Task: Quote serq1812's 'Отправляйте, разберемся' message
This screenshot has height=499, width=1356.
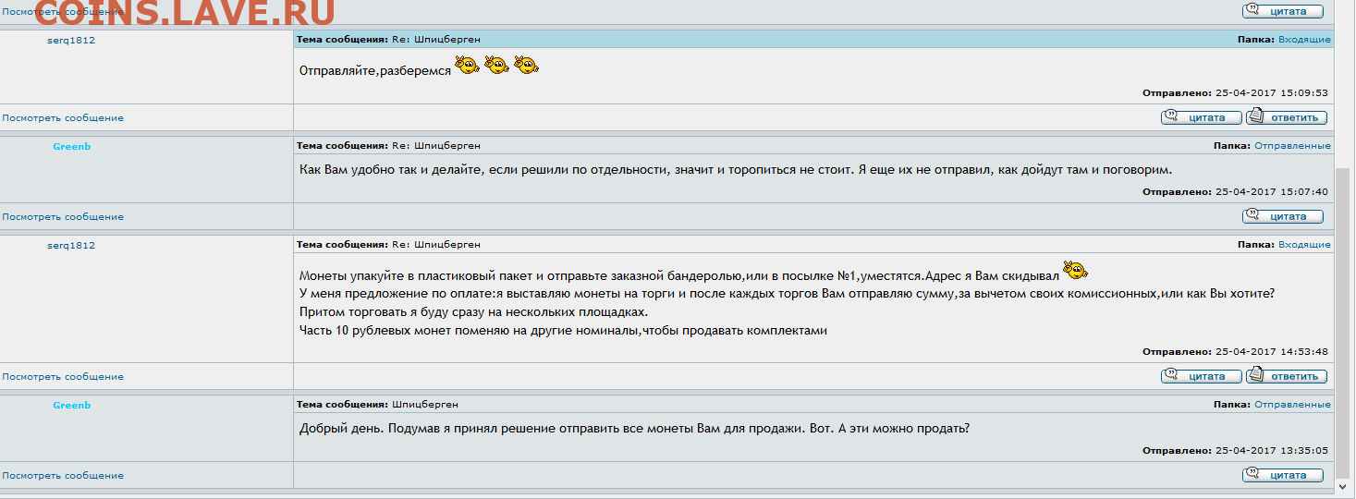Action: [1201, 117]
